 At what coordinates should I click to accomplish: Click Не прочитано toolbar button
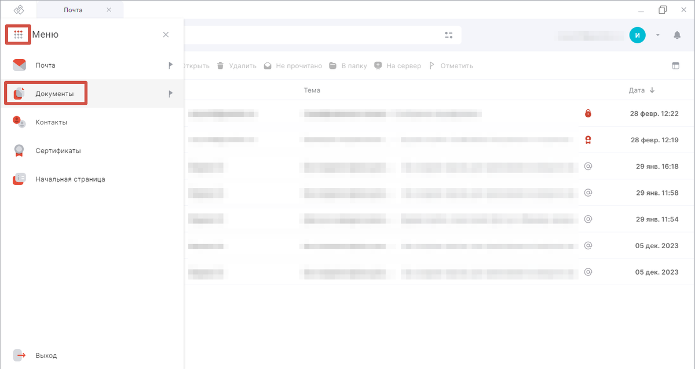coord(292,65)
